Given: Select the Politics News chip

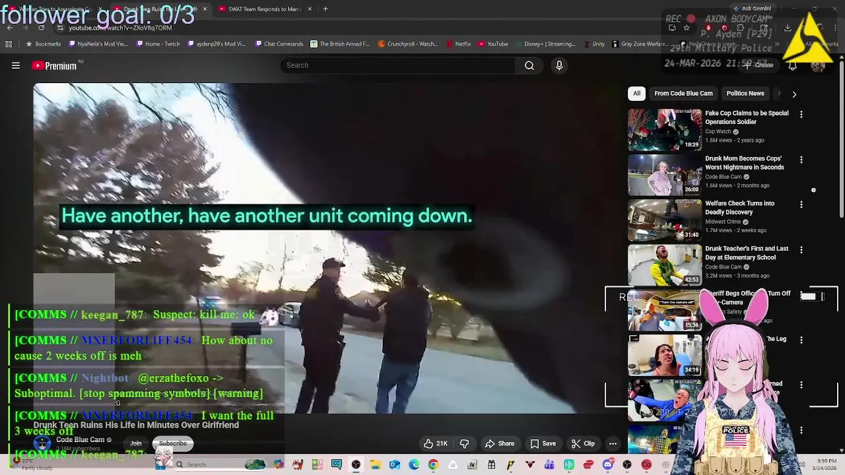Looking at the screenshot, I should click(745, 94).
